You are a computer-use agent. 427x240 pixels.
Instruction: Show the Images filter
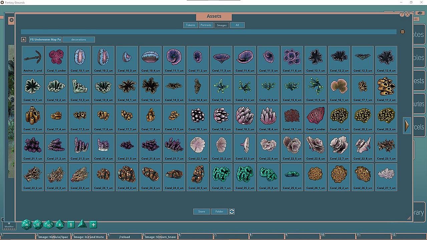pyautogui.click(x=222, y=25)
